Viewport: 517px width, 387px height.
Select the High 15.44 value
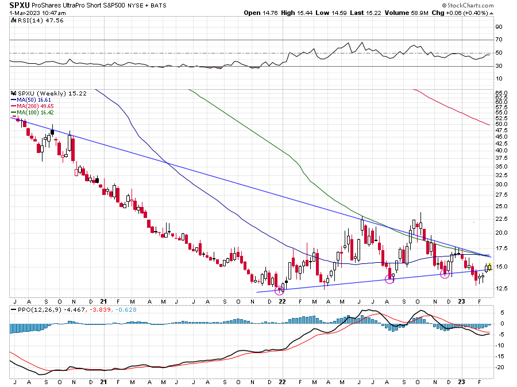pos(296,13)
